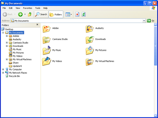Click the My Pictures icon in folder tree
This screenshot has height=118, width=158.
[x=11, y=52]
